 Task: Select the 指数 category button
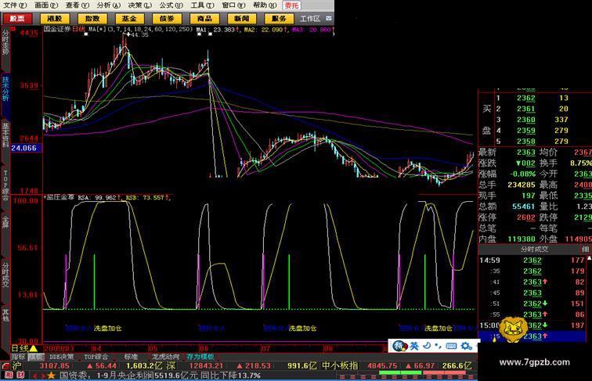tap(92, 18)
